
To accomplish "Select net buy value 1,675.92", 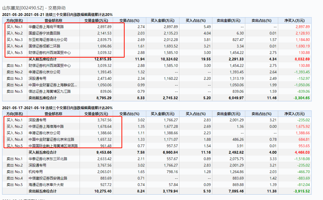I will [x=303, y=126].
